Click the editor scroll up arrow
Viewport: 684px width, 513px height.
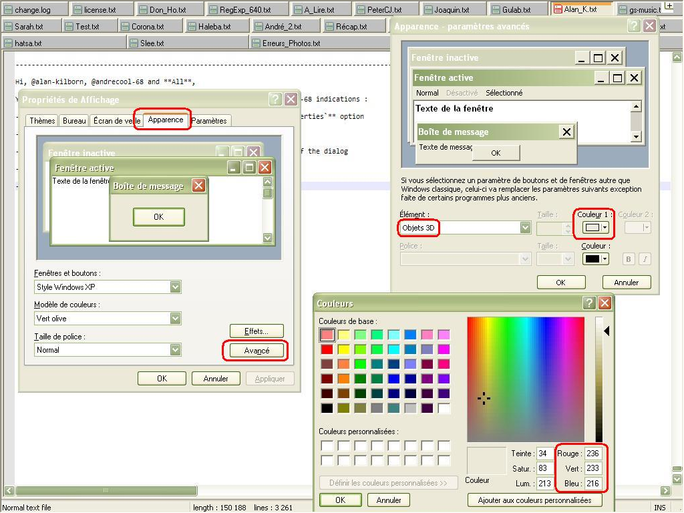(x=677, y=57)
